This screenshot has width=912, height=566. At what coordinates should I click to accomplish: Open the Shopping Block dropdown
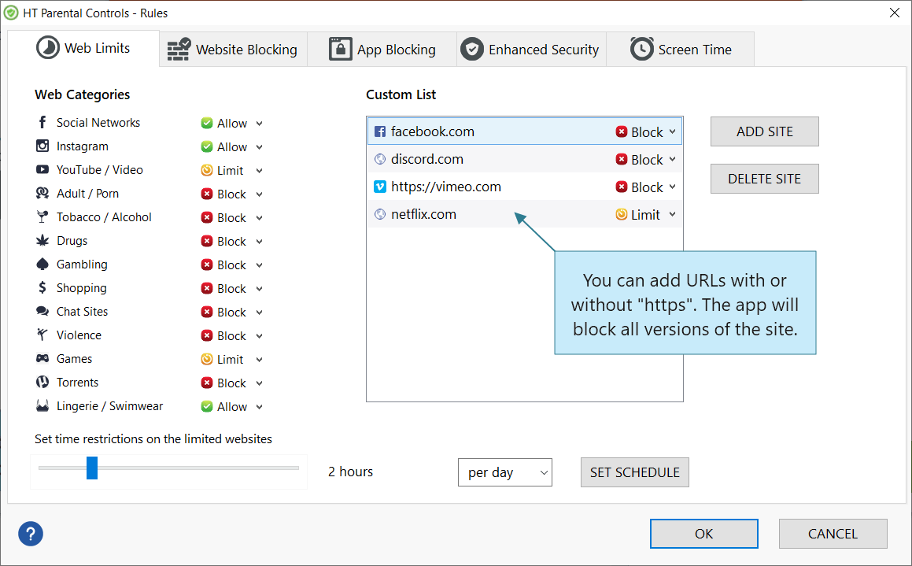(260, 289)
